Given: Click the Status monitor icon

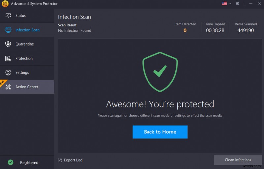Looking at the screenshot, I should [x=8, y=15].
